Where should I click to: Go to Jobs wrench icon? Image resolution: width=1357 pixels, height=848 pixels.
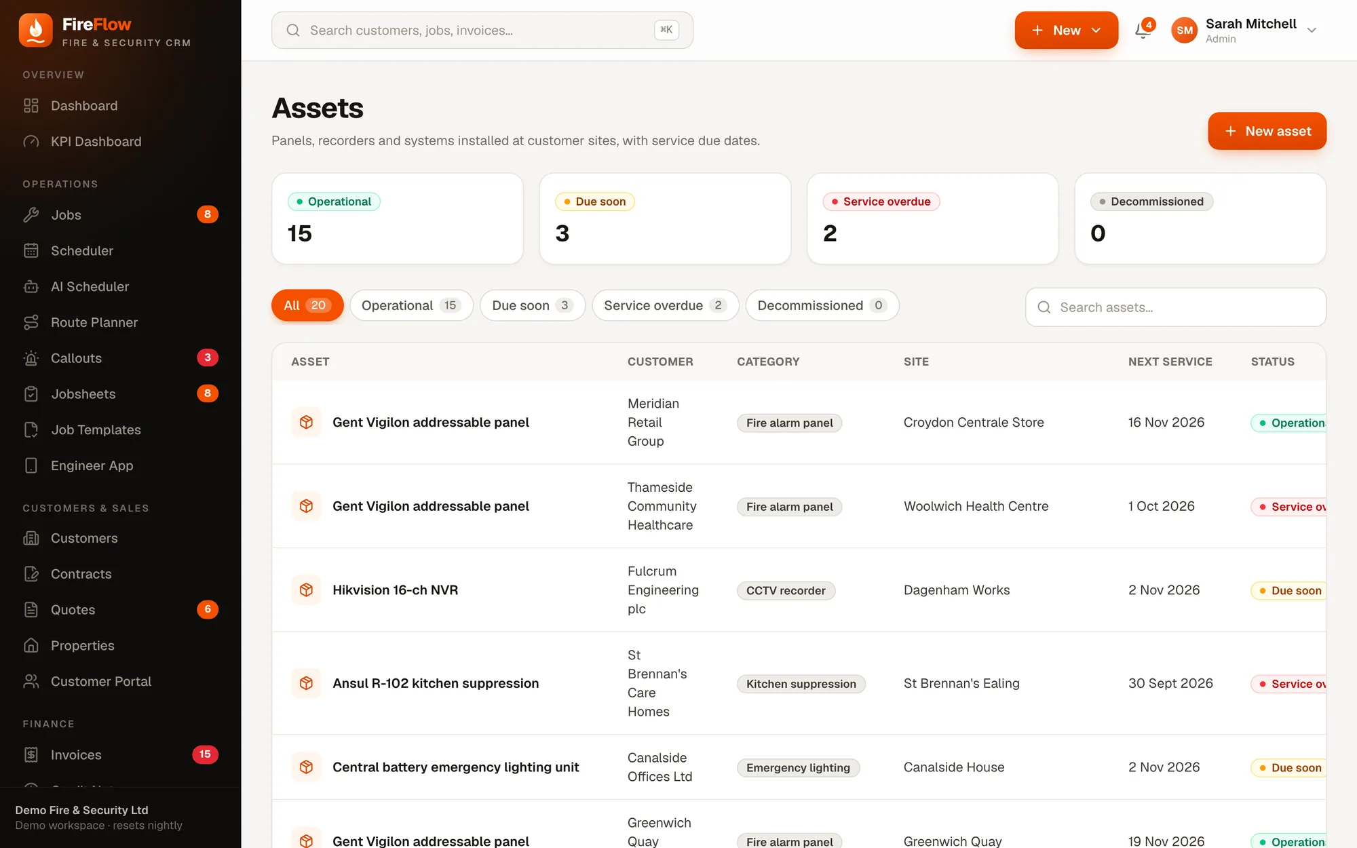pyautogui.click(x=31, y=215)
